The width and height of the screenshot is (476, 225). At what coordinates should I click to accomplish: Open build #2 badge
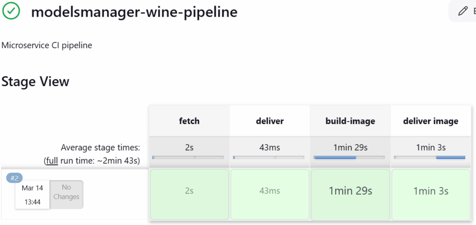coord(14,178)
